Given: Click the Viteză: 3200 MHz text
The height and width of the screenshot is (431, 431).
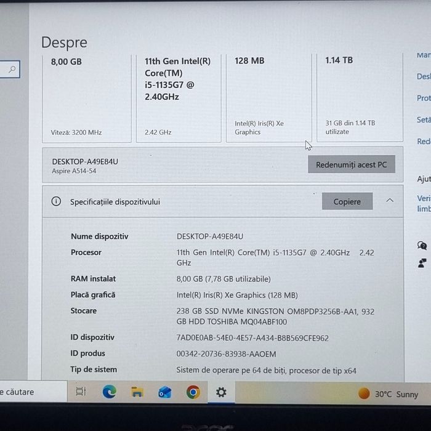Looking at the screenshot, I should 76,132.
